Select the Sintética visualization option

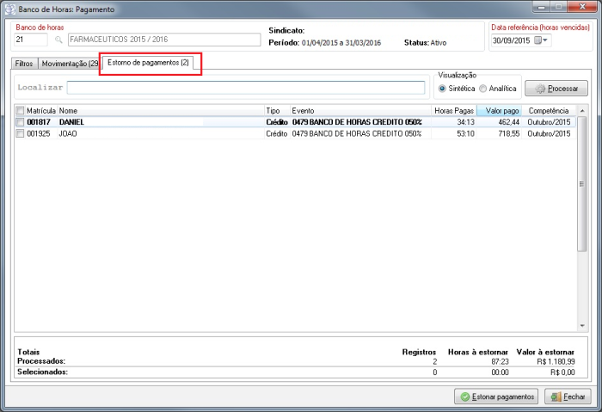[443, 88]
